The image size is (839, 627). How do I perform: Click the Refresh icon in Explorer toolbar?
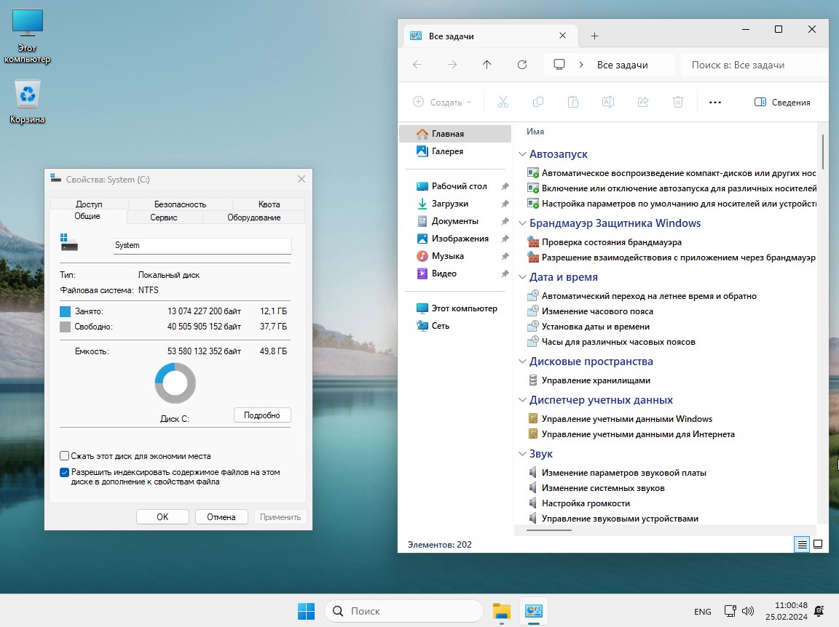[521, 65]
